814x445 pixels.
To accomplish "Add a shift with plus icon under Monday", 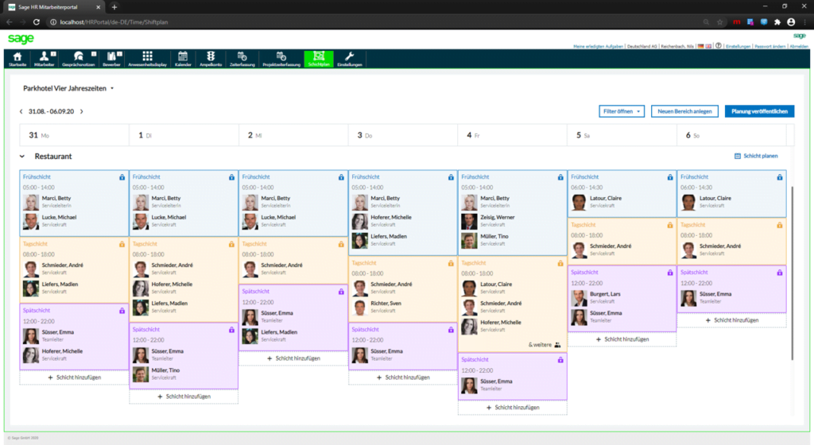I will coord(50,377).
